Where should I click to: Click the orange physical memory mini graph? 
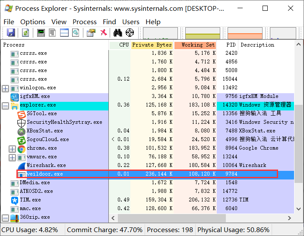click(245, 33)
